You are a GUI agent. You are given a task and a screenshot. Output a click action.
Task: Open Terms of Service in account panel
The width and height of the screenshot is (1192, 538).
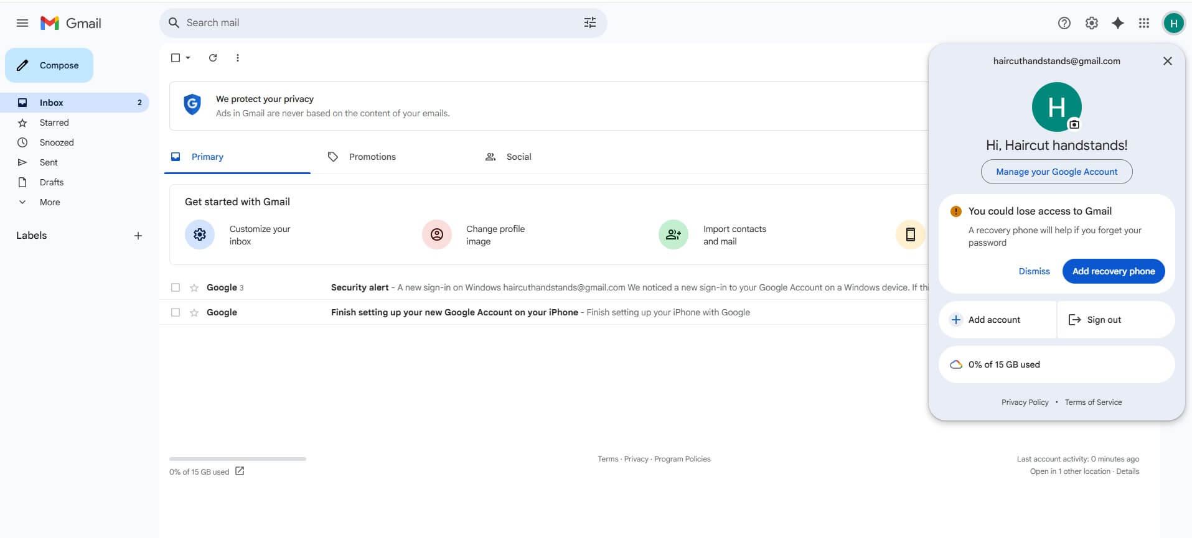click(1093, 402)
